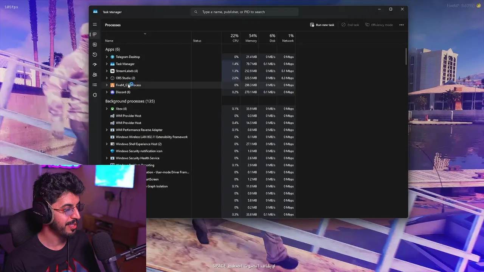Open the Users page from sidebar
484x272 pixels.
95,75
